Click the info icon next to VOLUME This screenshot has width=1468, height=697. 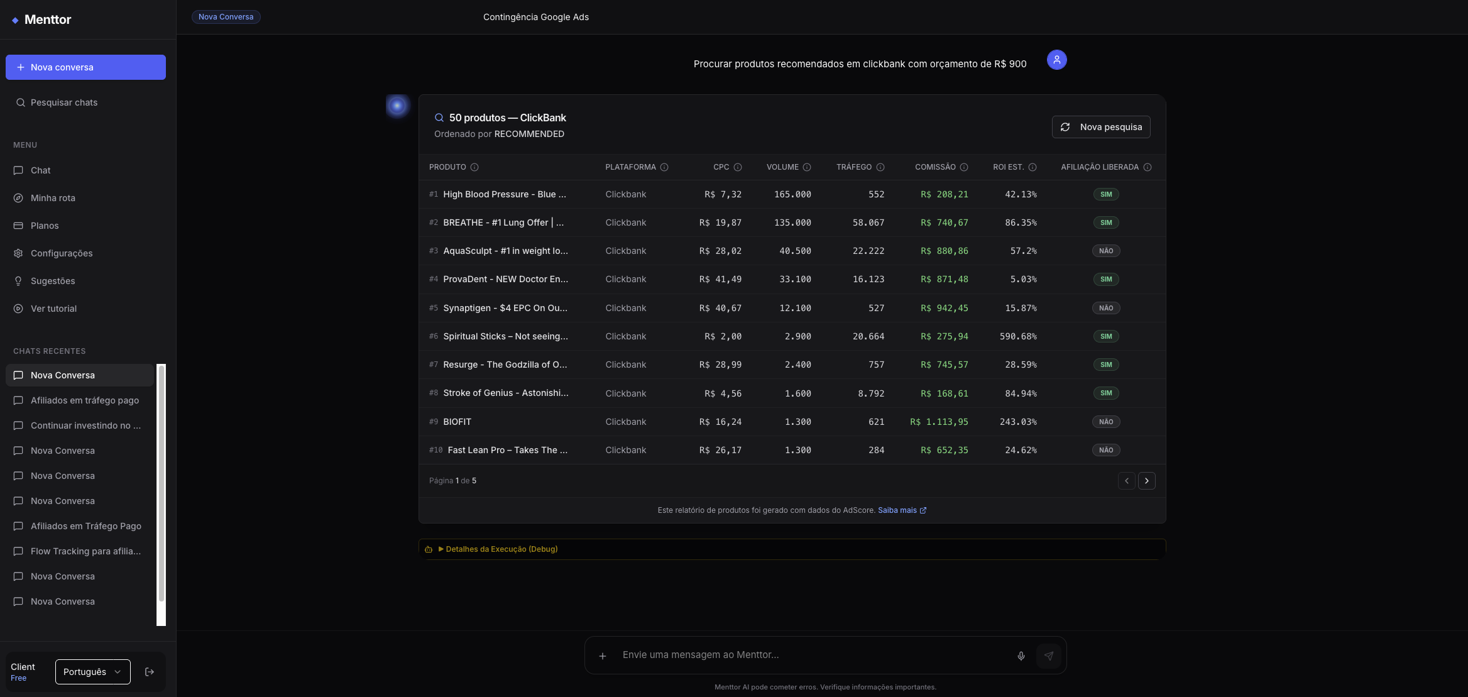pos(807,167)
